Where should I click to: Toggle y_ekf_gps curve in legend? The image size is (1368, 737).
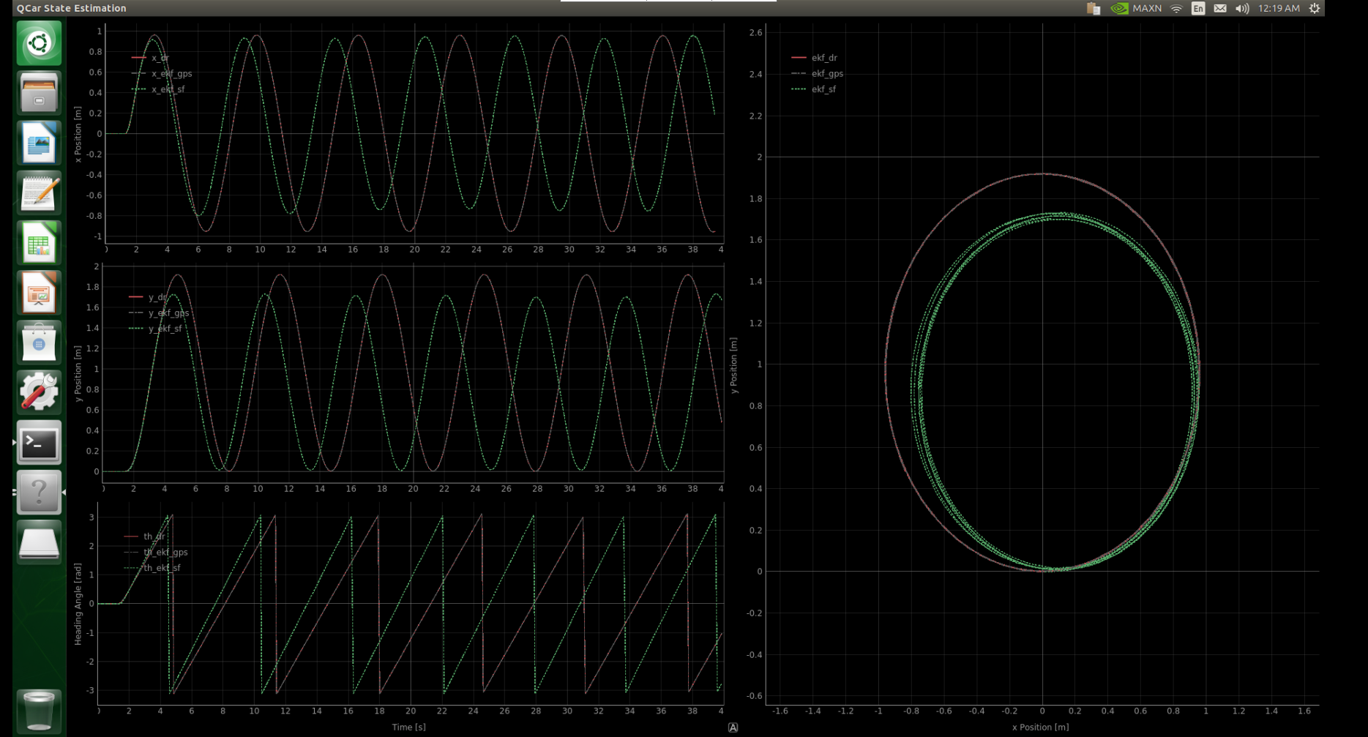[159, 313]
